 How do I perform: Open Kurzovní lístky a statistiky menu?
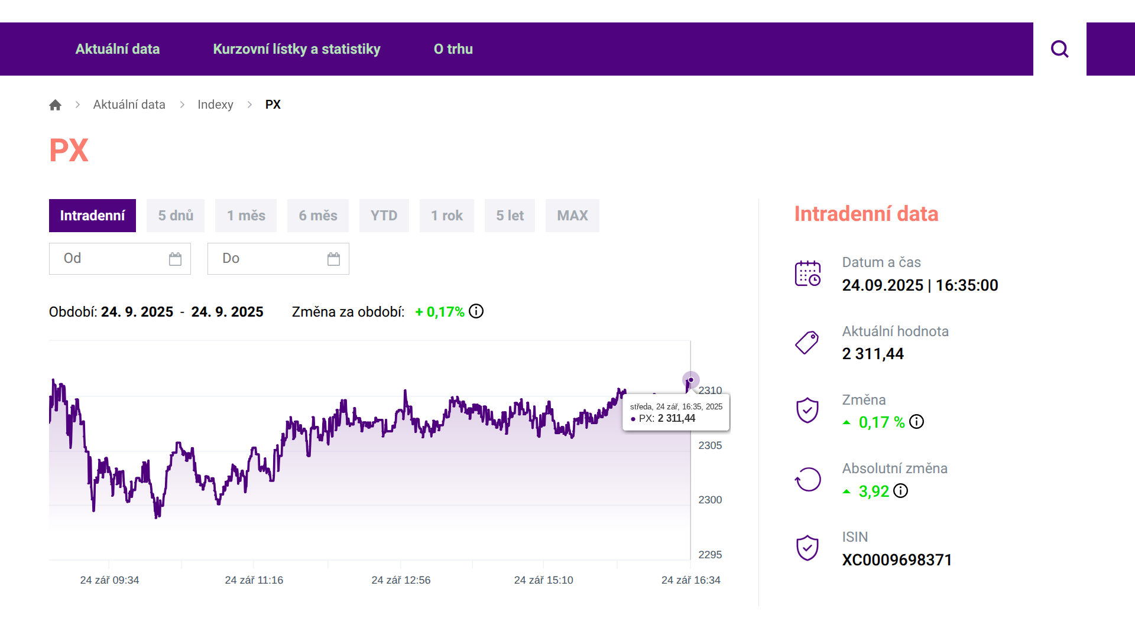point(297,49)
